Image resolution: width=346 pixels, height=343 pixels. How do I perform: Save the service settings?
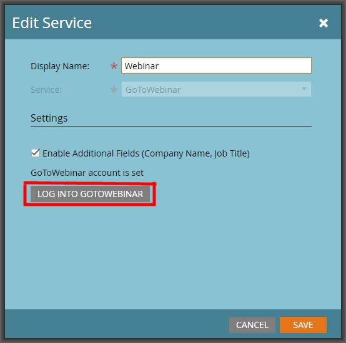[303, 325]
